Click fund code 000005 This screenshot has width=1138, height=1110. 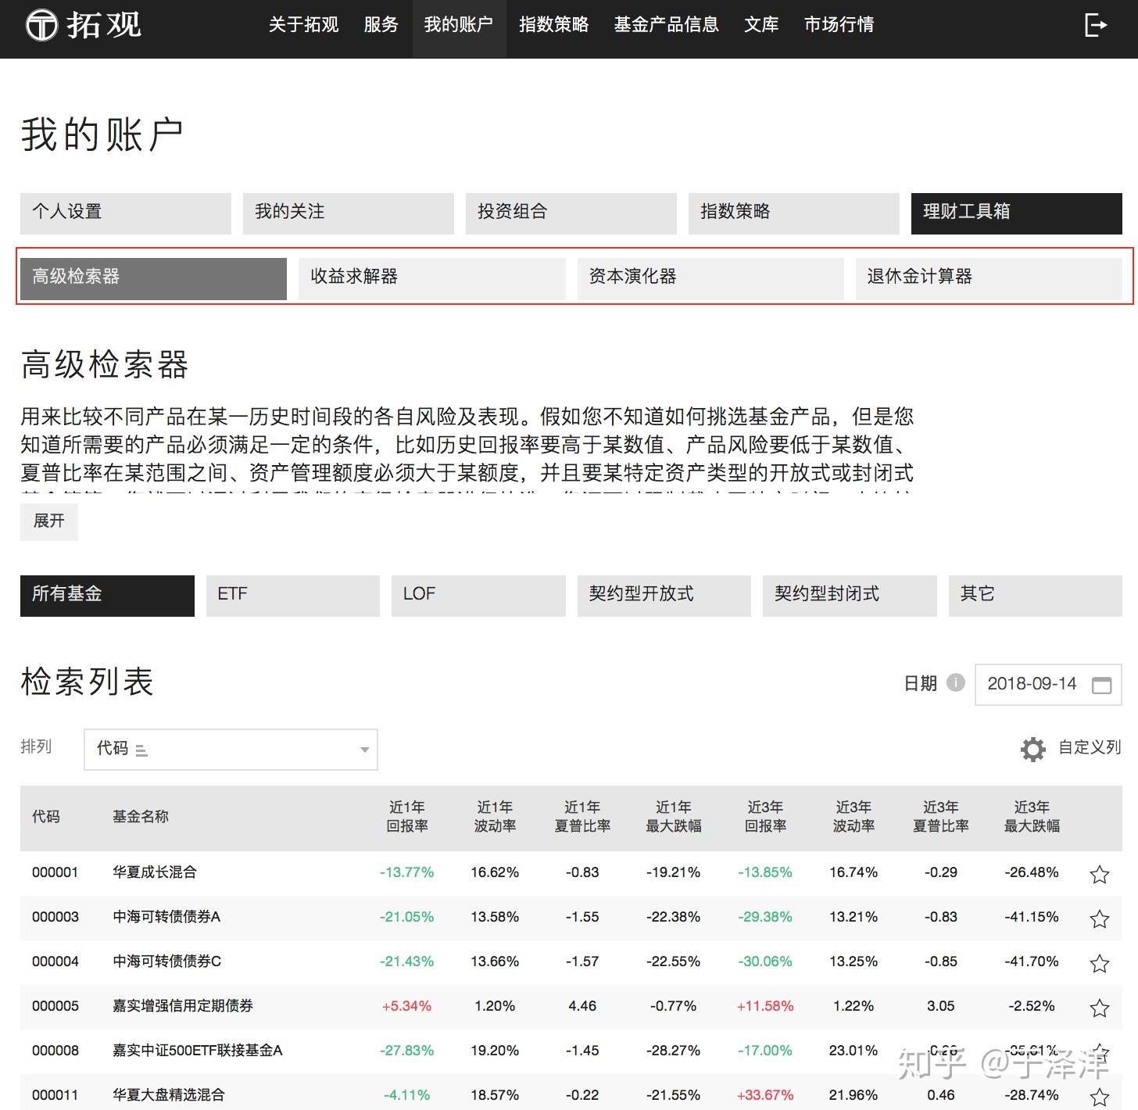click(x=55, y=1006)
